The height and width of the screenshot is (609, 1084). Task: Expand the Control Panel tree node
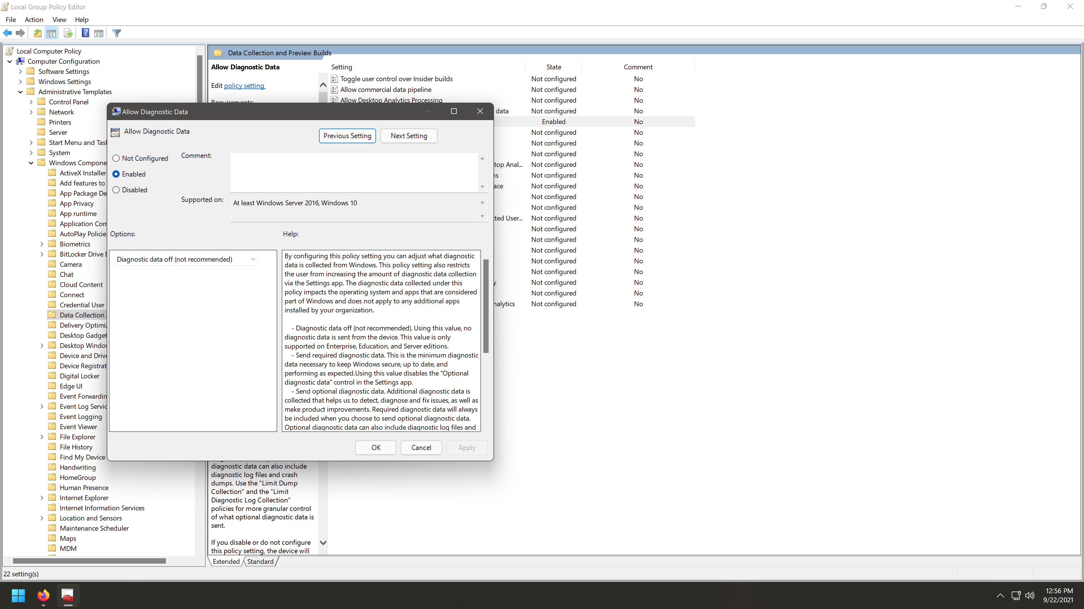point(31,102)
